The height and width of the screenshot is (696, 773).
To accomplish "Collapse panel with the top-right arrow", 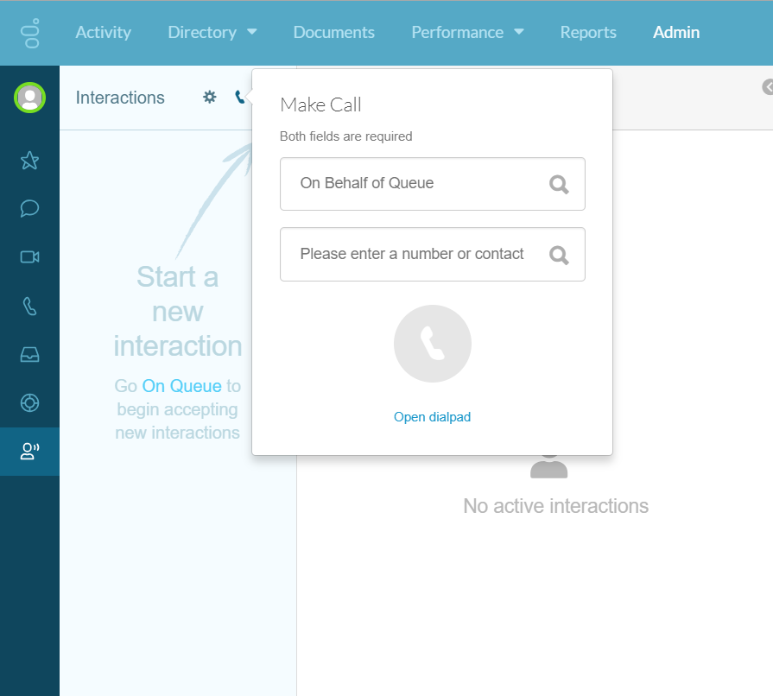I will (768, 86).
